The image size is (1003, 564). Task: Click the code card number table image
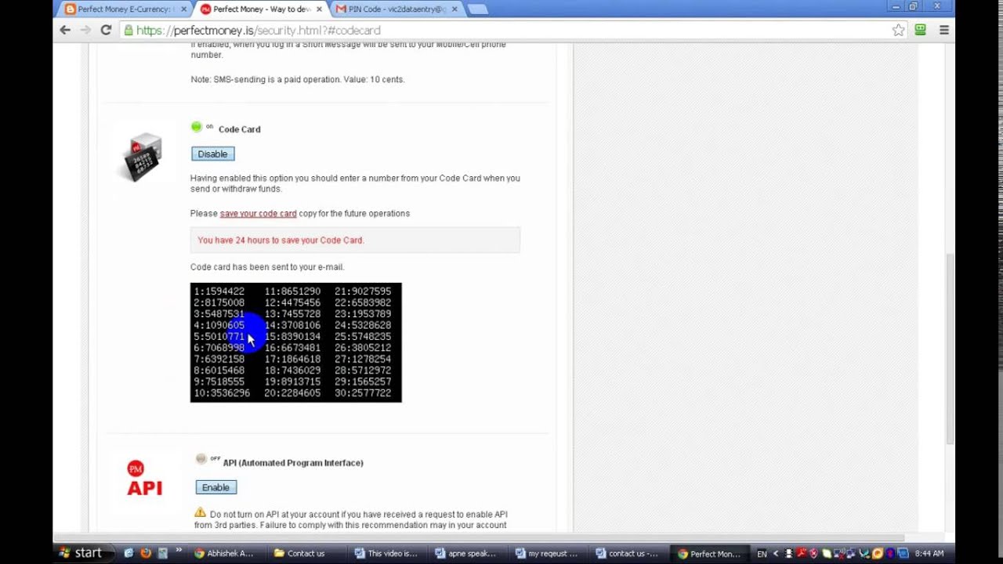[296, 342]
